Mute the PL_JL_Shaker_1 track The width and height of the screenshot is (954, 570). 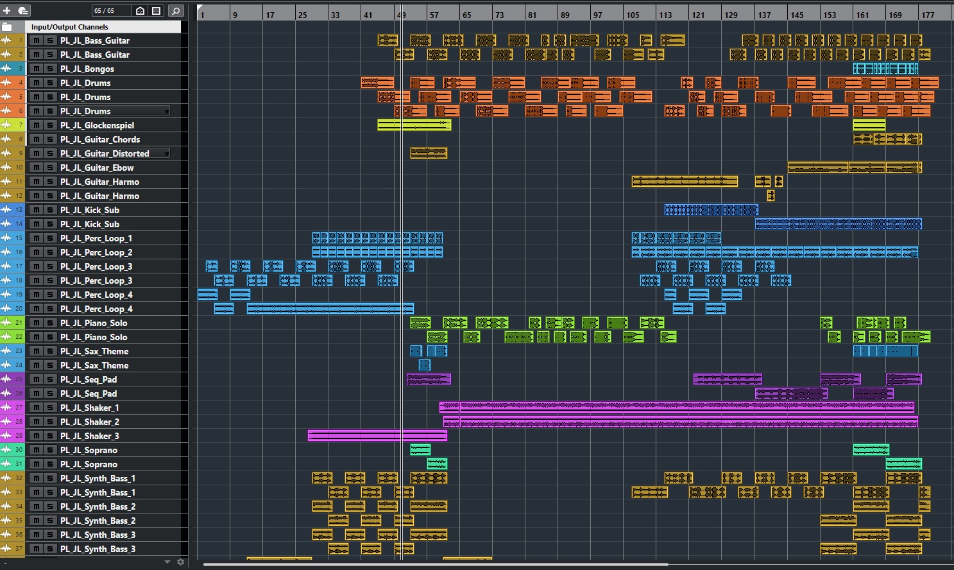tap(37, 408)
